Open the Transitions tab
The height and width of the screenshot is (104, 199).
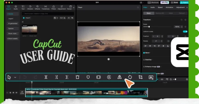click(x=45, y=7)
